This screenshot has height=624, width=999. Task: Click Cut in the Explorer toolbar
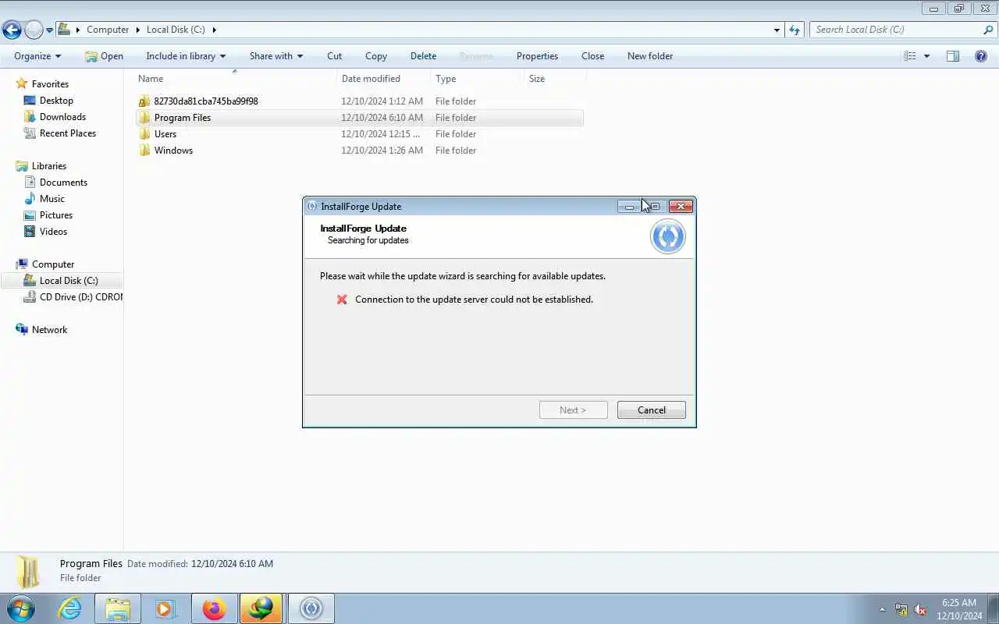334,56
